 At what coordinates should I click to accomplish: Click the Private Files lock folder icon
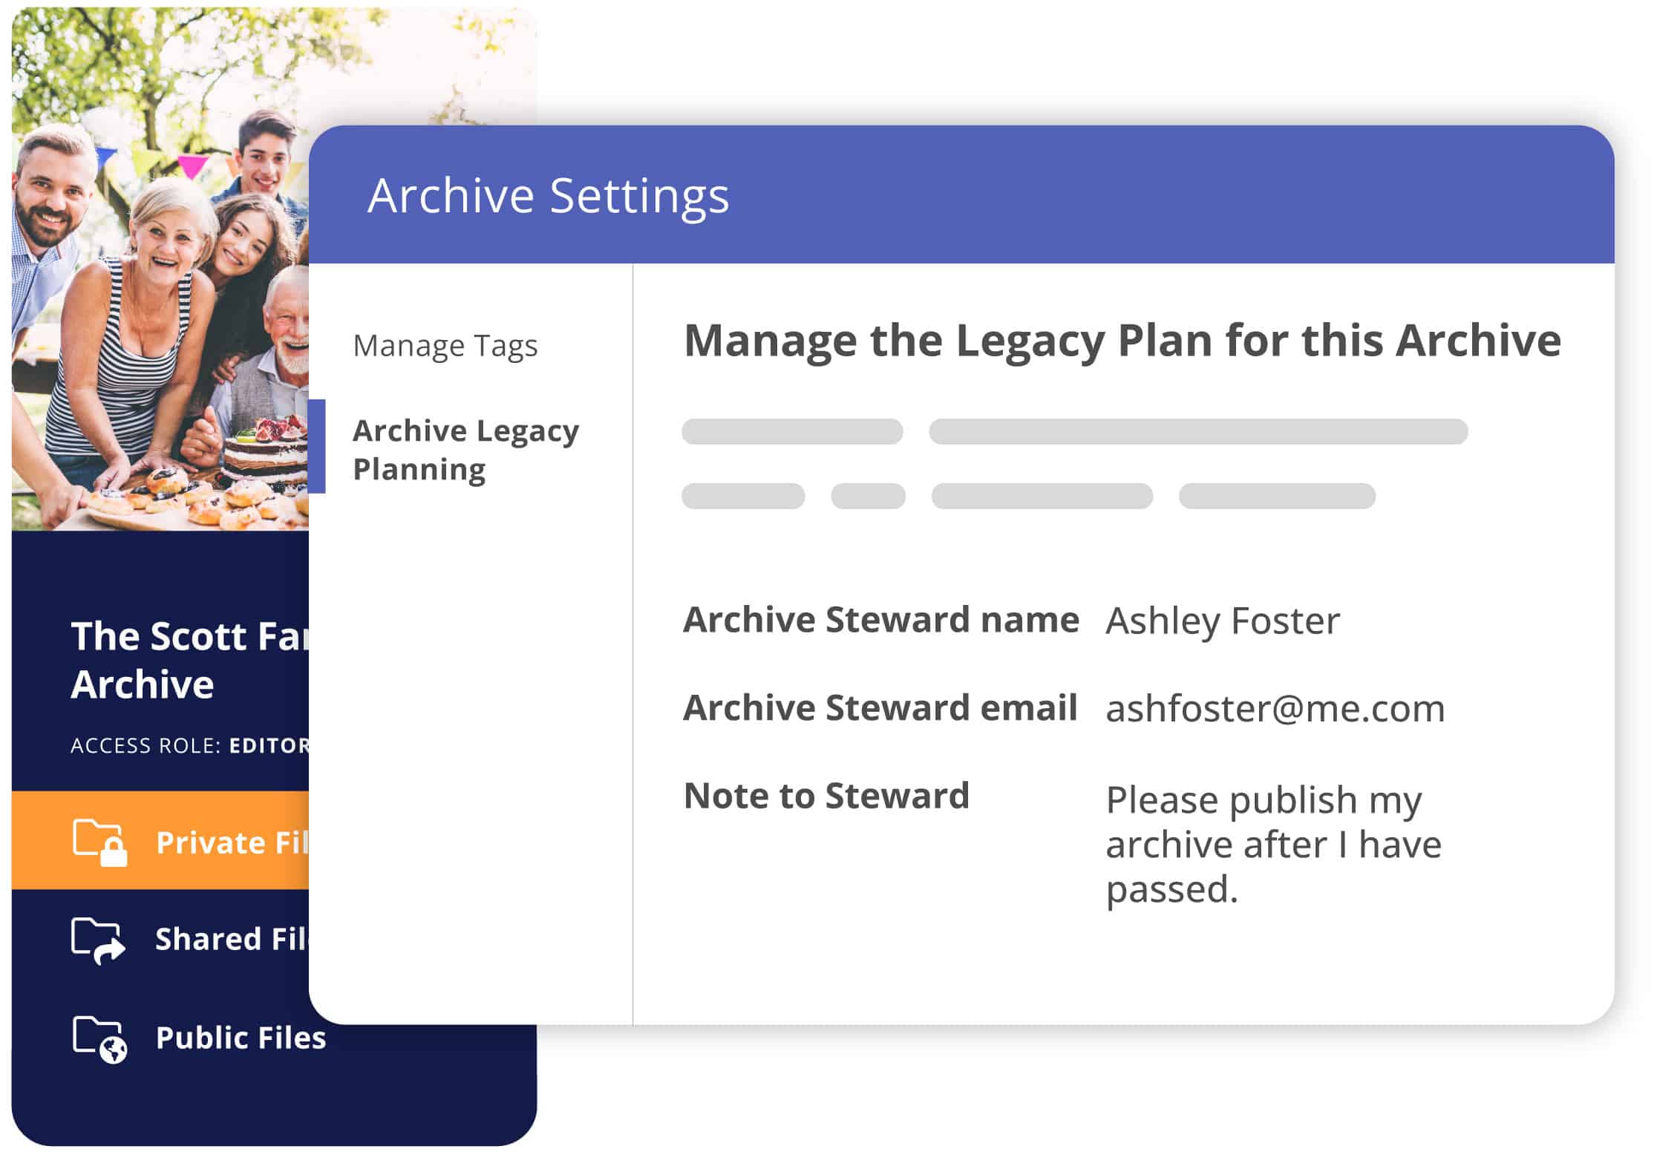[99, 842]
